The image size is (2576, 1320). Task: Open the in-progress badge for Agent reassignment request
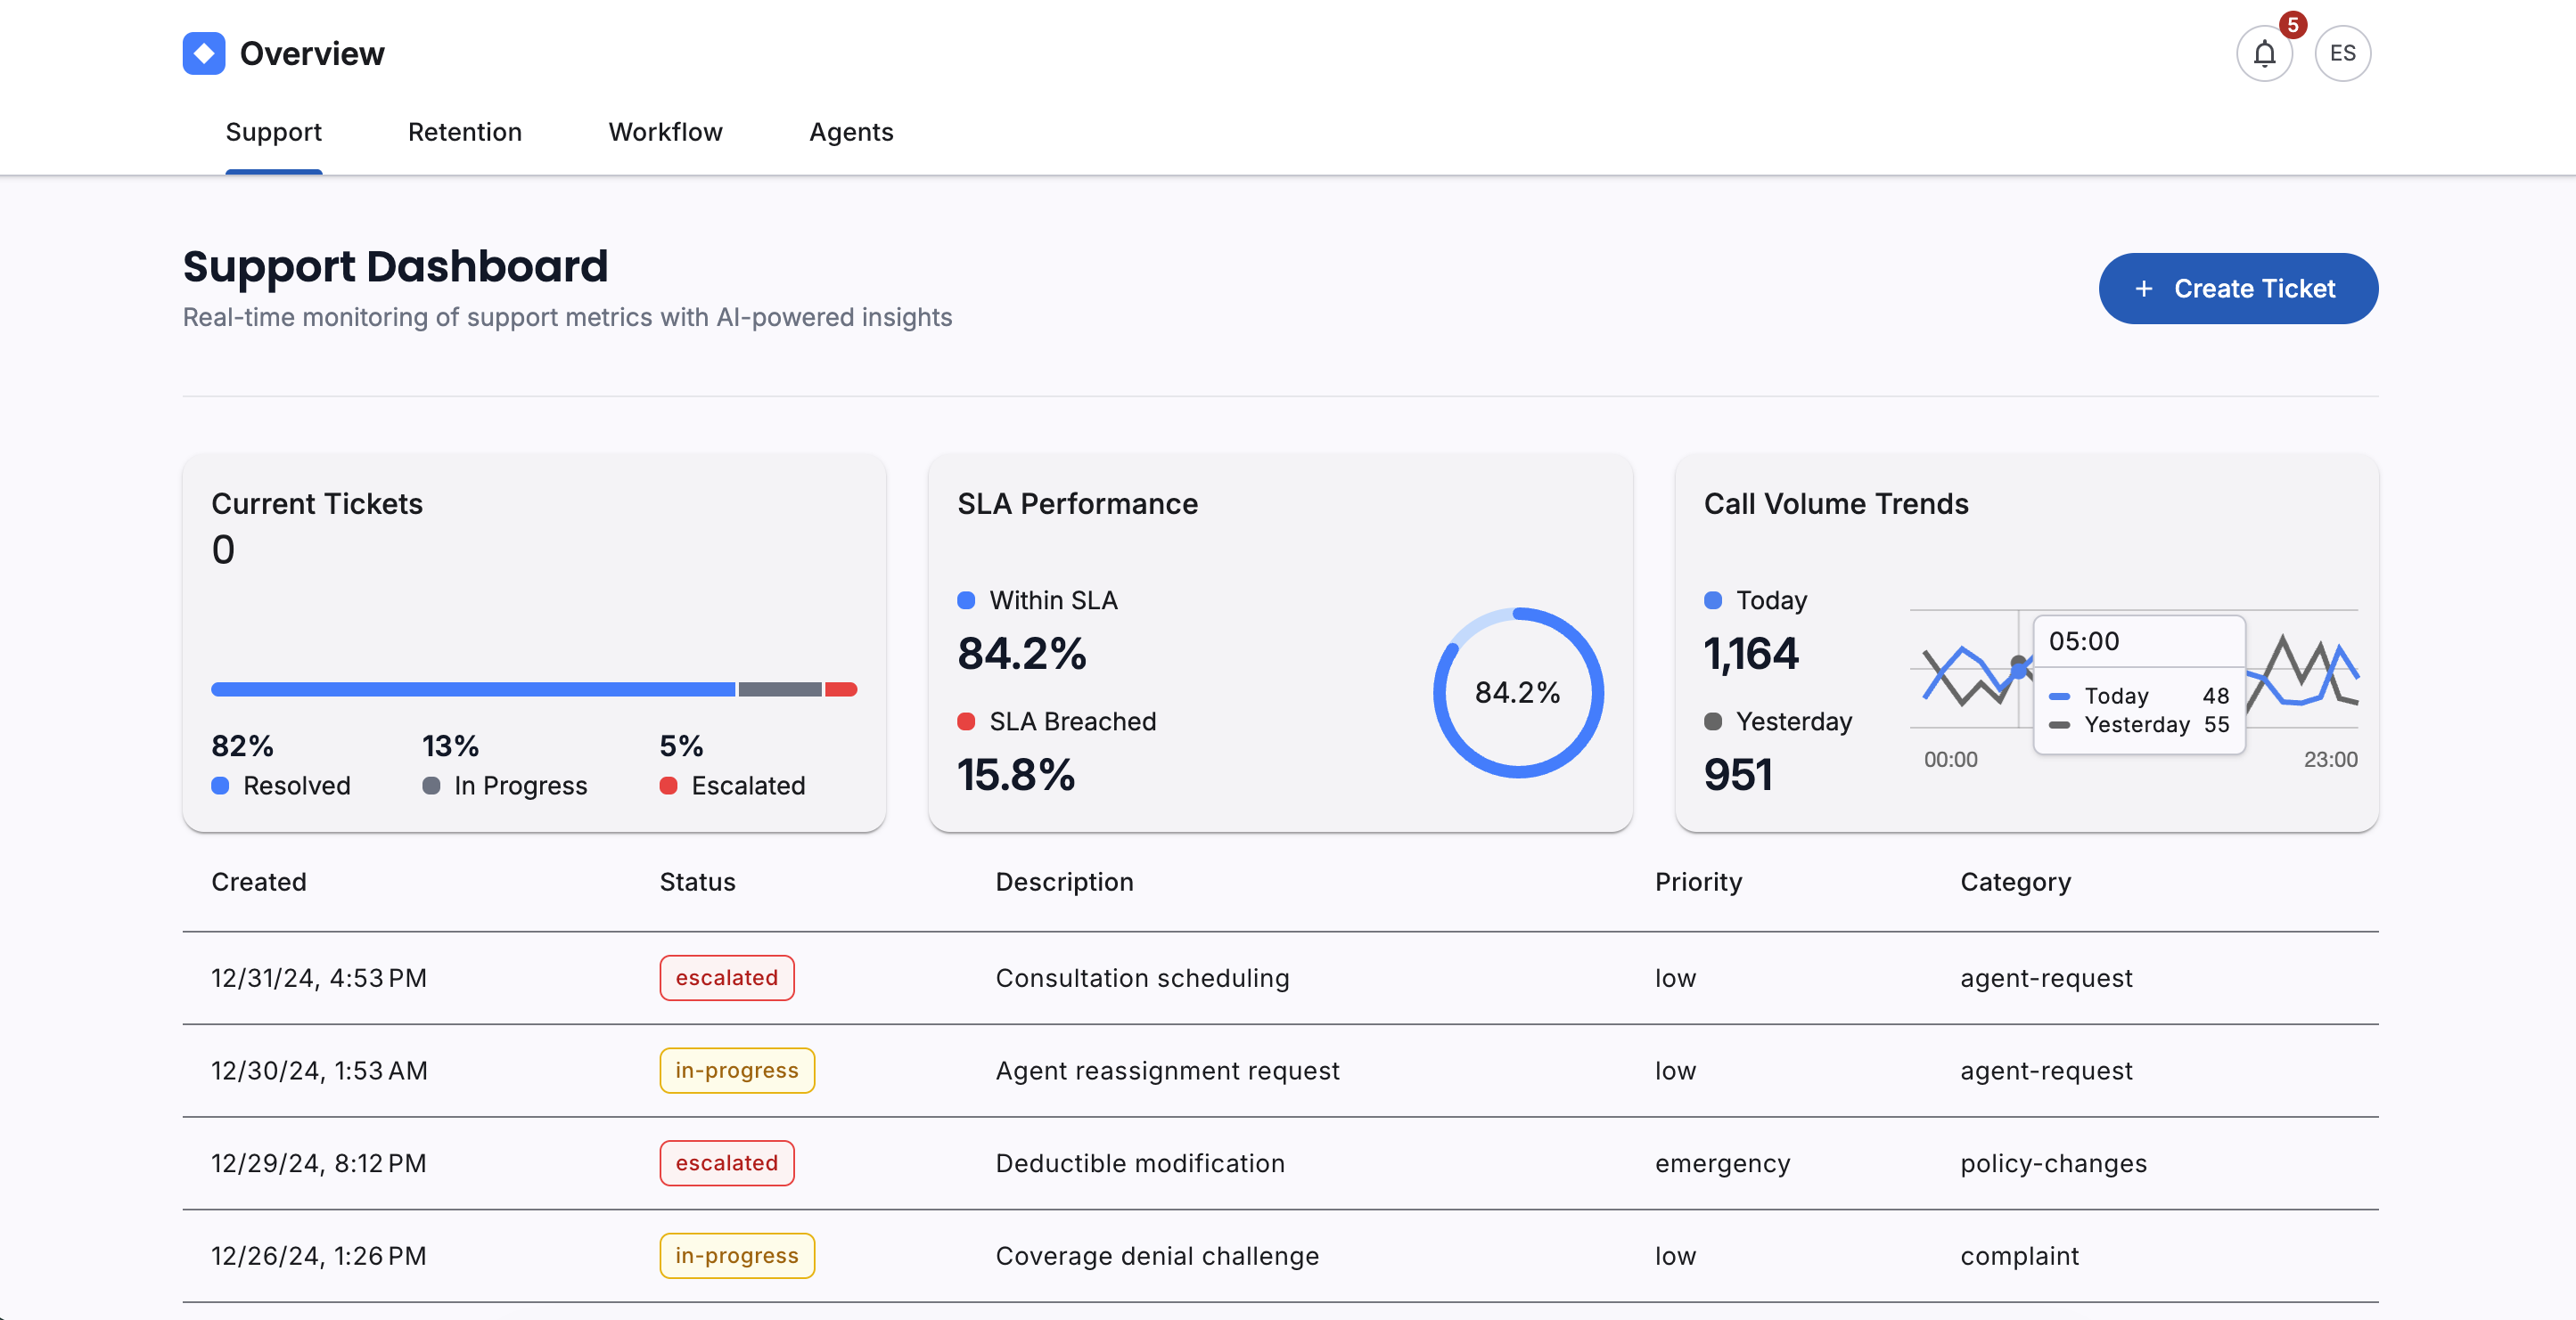[x=737, y=1071]
